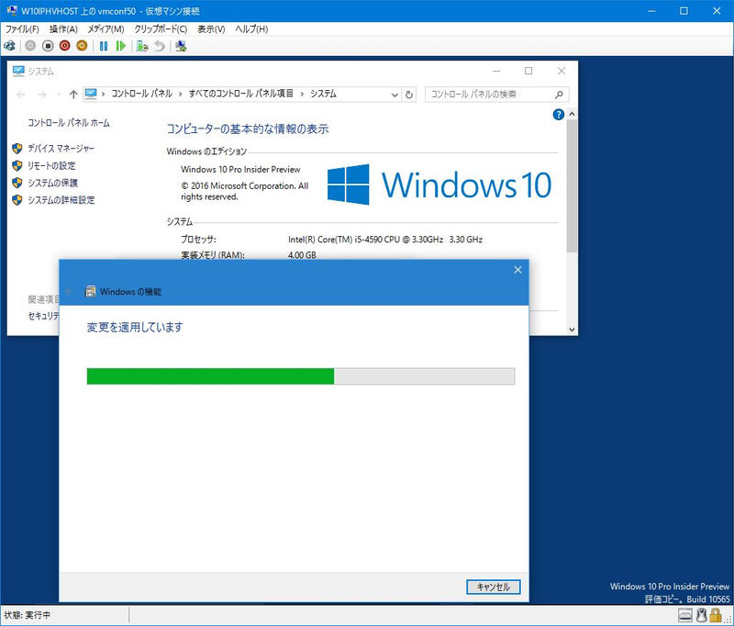Open the クリップボード(C) menu
The width and height of the screenshot is (734, 626).
click(161, 29)
